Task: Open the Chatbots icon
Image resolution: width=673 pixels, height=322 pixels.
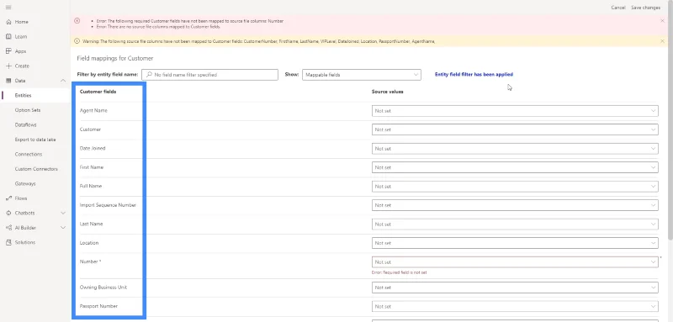Action: [8, 213]
